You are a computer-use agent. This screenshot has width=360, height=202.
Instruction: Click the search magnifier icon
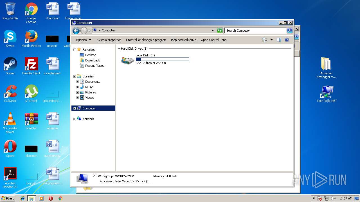point(290,31)
